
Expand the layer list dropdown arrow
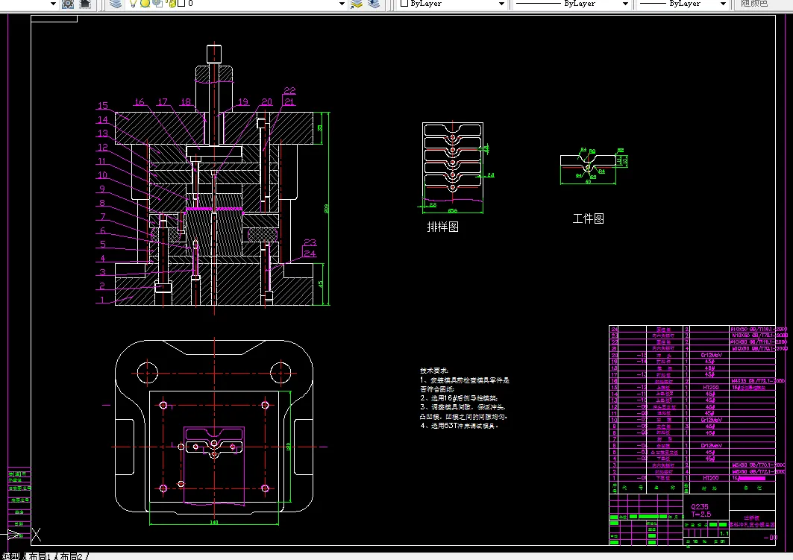coord(342,4)
